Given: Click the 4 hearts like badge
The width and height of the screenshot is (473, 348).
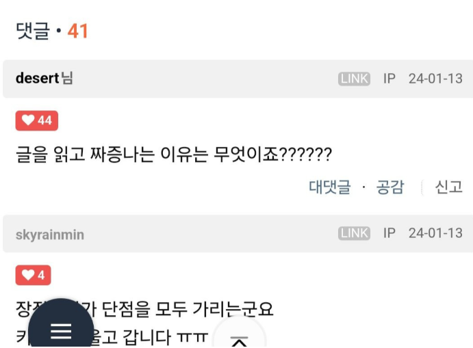Looking at the screenshot, I should point(33,275).
